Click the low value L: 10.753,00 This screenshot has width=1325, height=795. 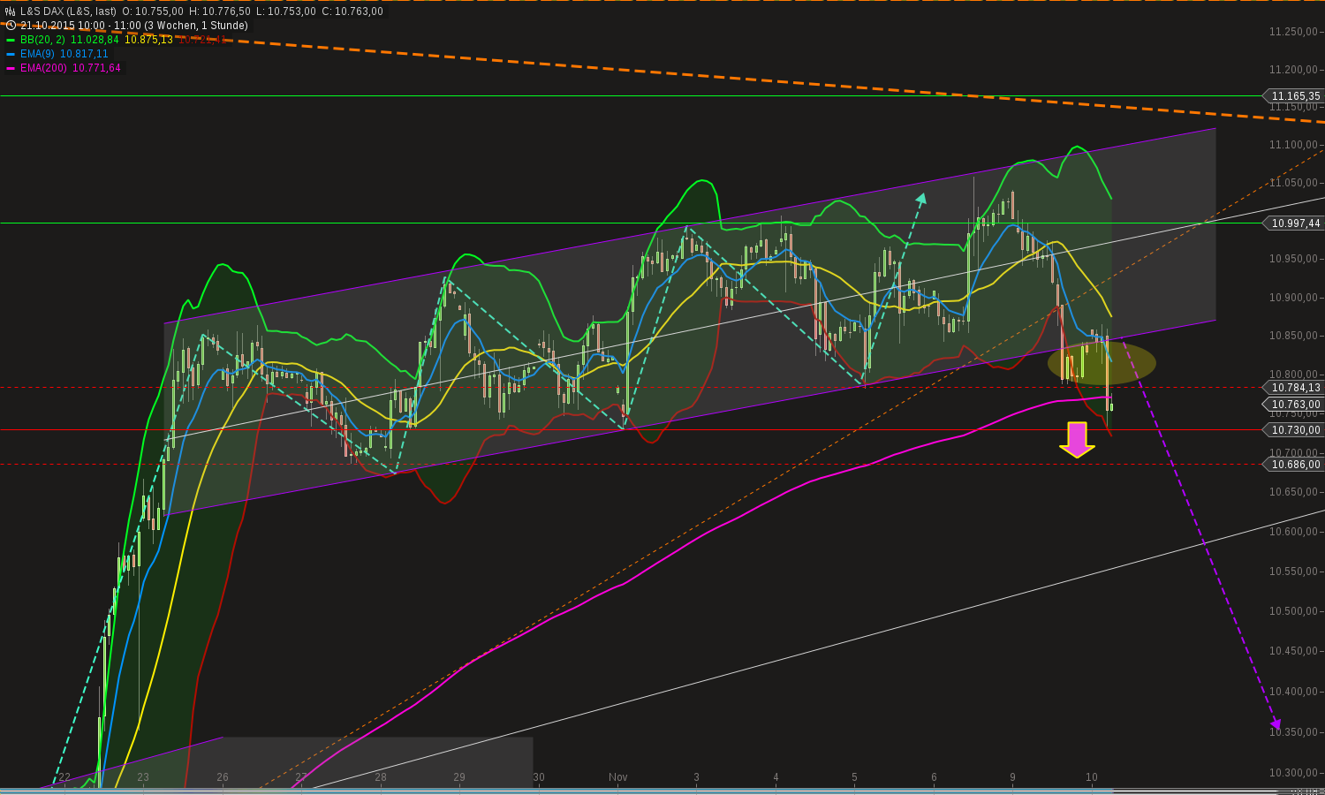tap(286, 11)
